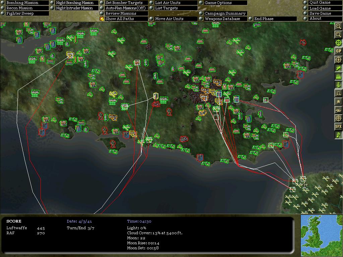The width and height of the screenshot is (343, 257).
Task: Toggle the city building icon
Action: tap(338, 101)
